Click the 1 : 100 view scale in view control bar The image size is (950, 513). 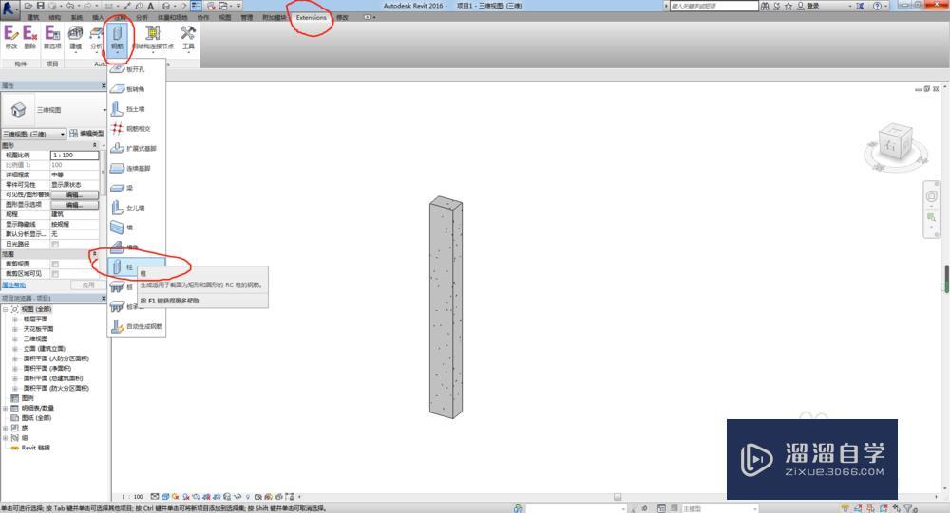pos(133,497)
